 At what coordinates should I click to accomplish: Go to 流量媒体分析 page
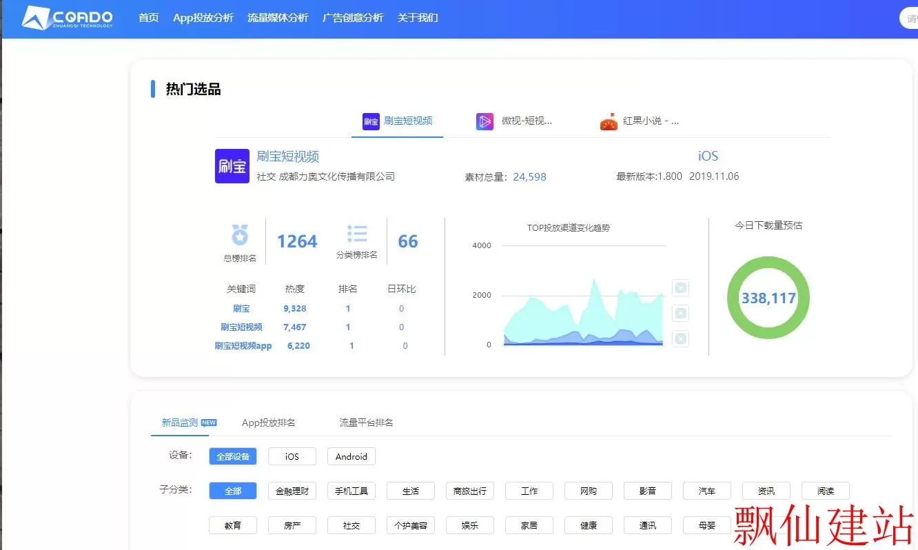[278, 18]
